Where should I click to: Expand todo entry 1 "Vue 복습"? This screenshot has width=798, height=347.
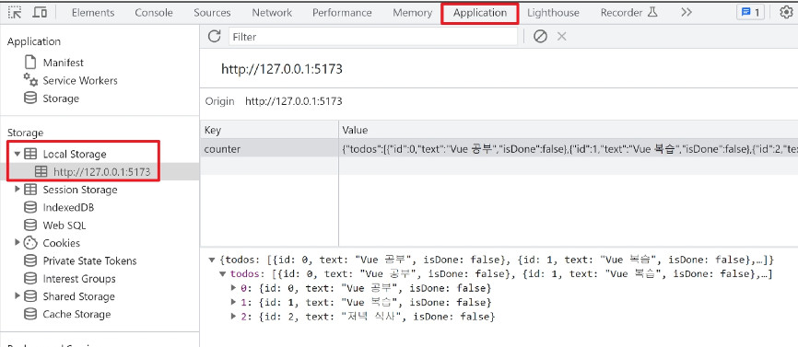click(234, 302)
